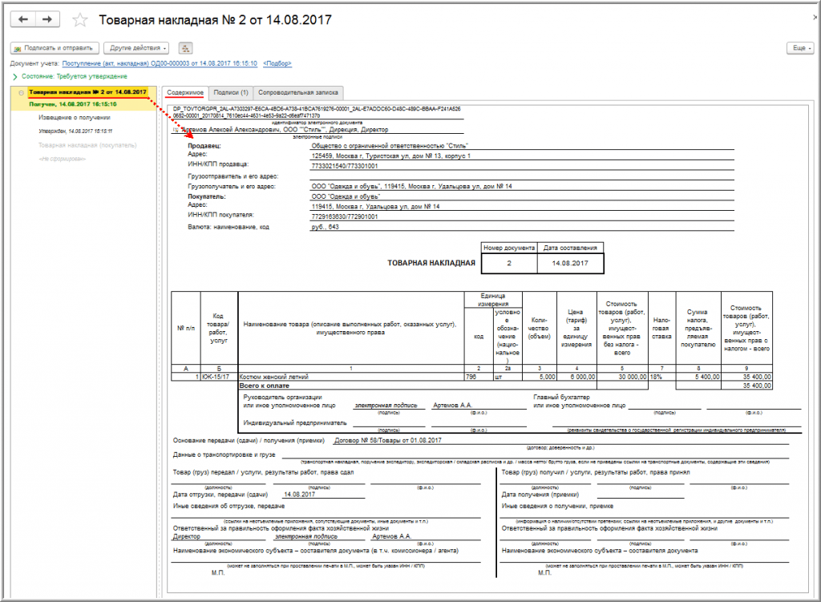Click the <Подбор> link
Viewport: 821px width, 602px height.
pos(277,63)
